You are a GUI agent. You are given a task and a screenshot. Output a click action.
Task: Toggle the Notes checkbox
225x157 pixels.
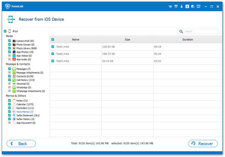pyautogui.click(x=9, y=100)
